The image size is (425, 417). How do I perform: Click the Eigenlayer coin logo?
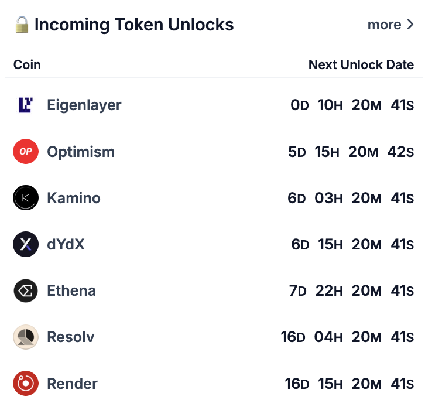tap(26, 105)
